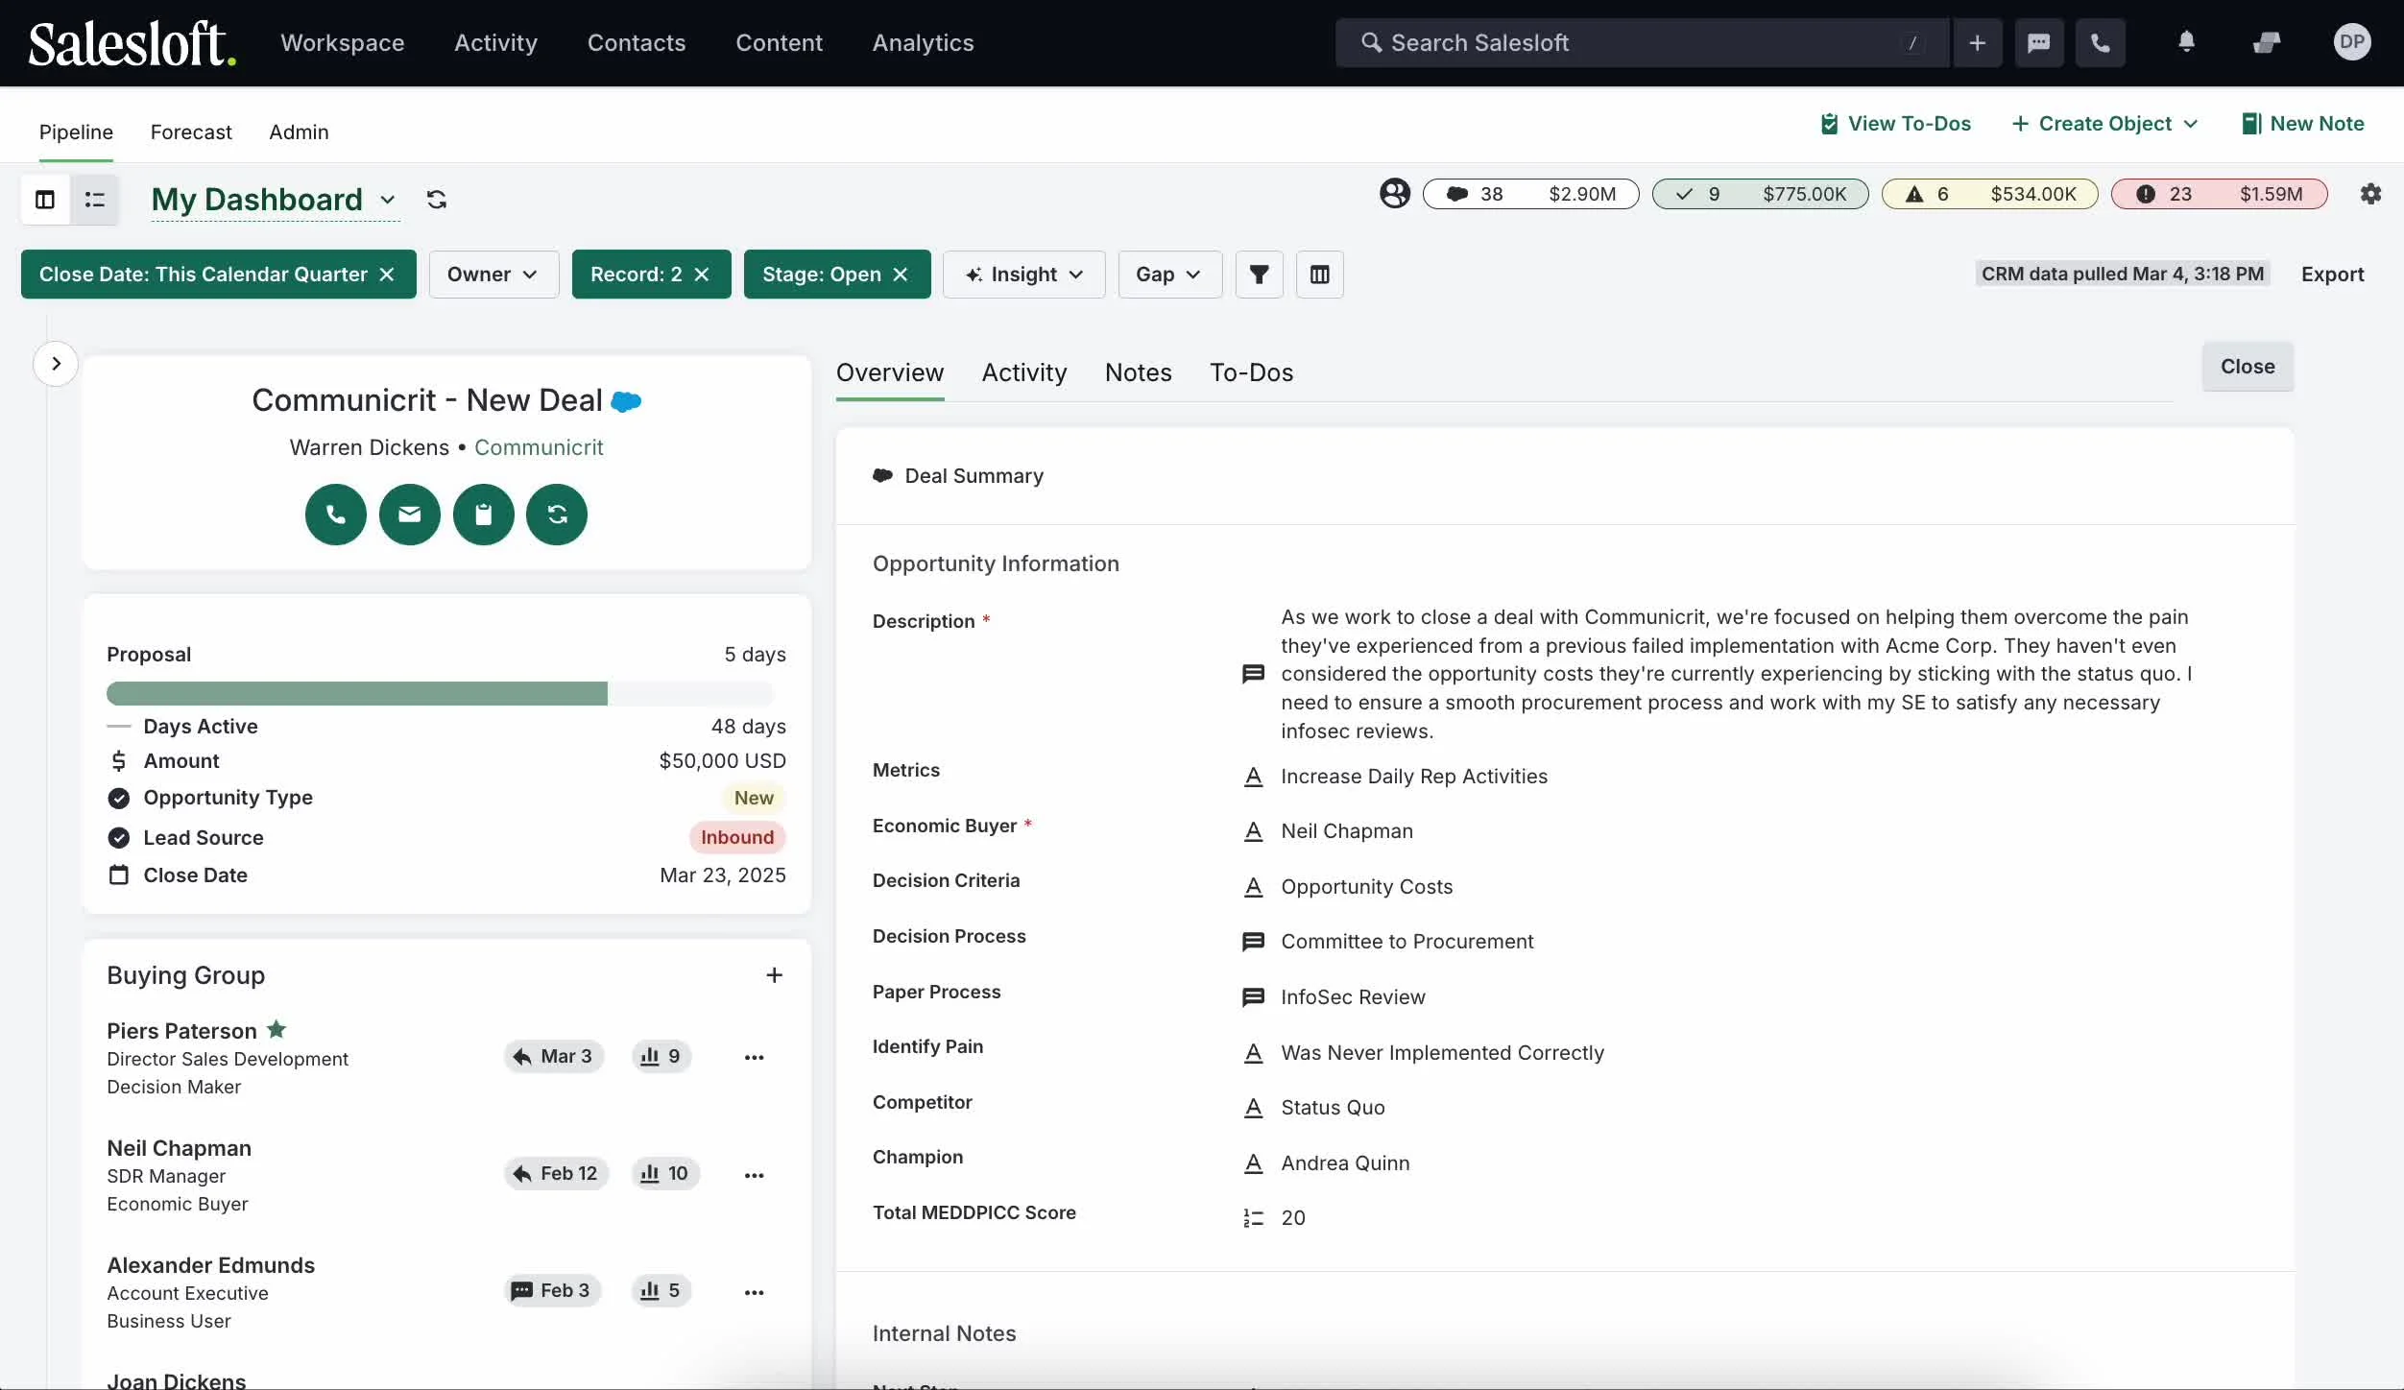This screenshot has width=2404, height=1390.
Task: Toggle the 9 deals $775.00K pill
Action: (x=1761, y=194)
